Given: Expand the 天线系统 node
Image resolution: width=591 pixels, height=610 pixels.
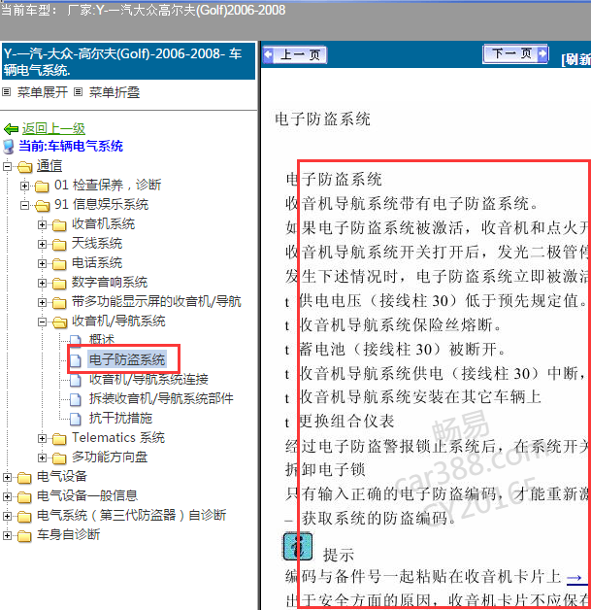Looking at the screenshot, I should pyautogui.click(x=42, y=245).
